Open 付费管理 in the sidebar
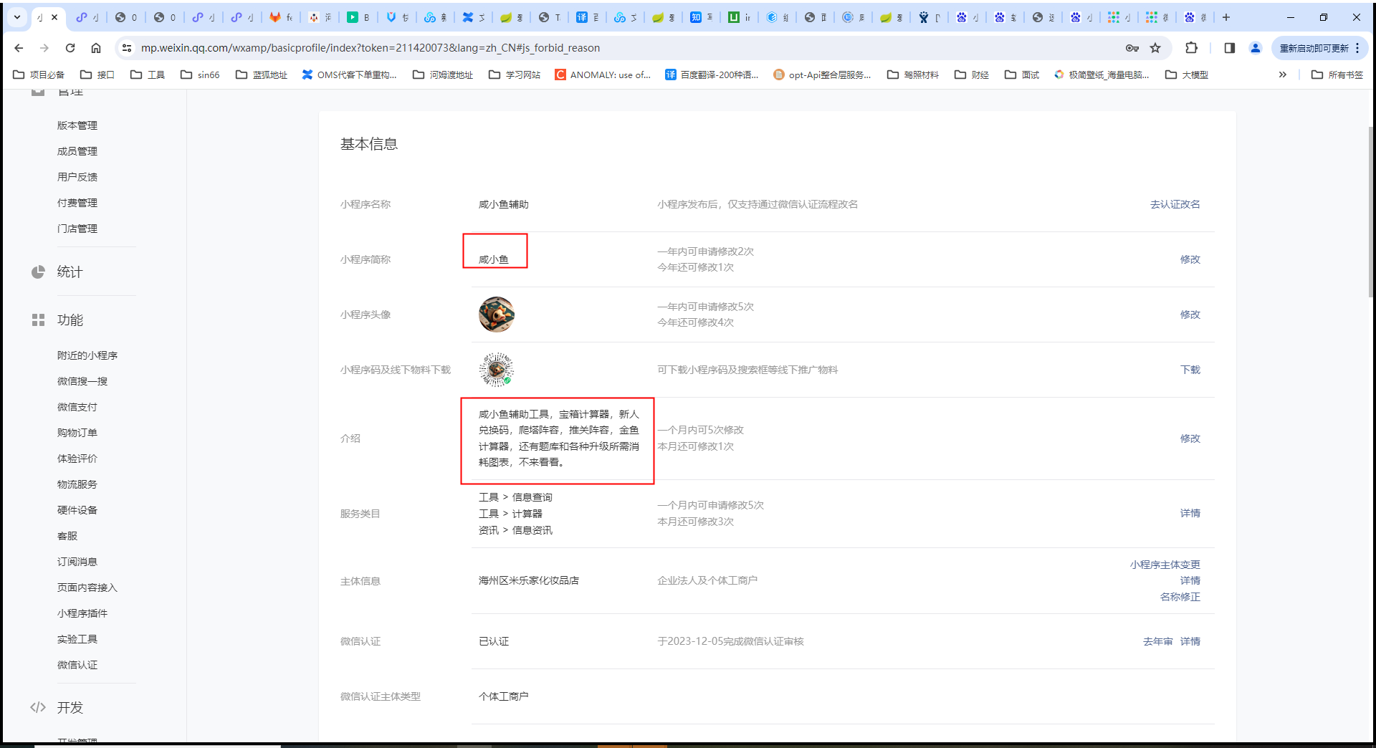The height and width of the screenshot is (748, 1376). click(x=77, y=203)
